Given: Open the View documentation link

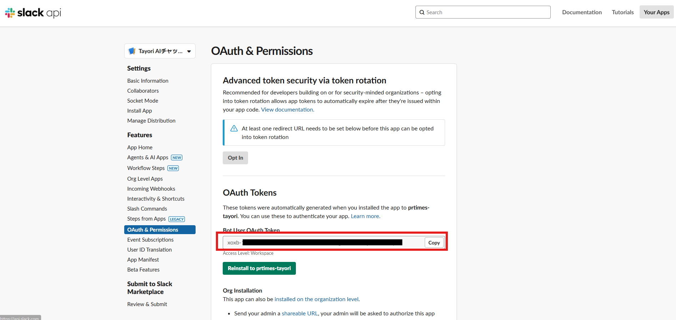Looking at the screenshot, I should (287, 110).
